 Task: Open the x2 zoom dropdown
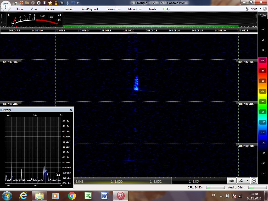[244, 181]
